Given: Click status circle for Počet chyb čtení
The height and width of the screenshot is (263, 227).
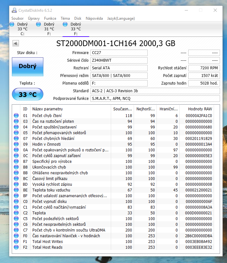Looking at the screenshot, I should tap(16, 115).
